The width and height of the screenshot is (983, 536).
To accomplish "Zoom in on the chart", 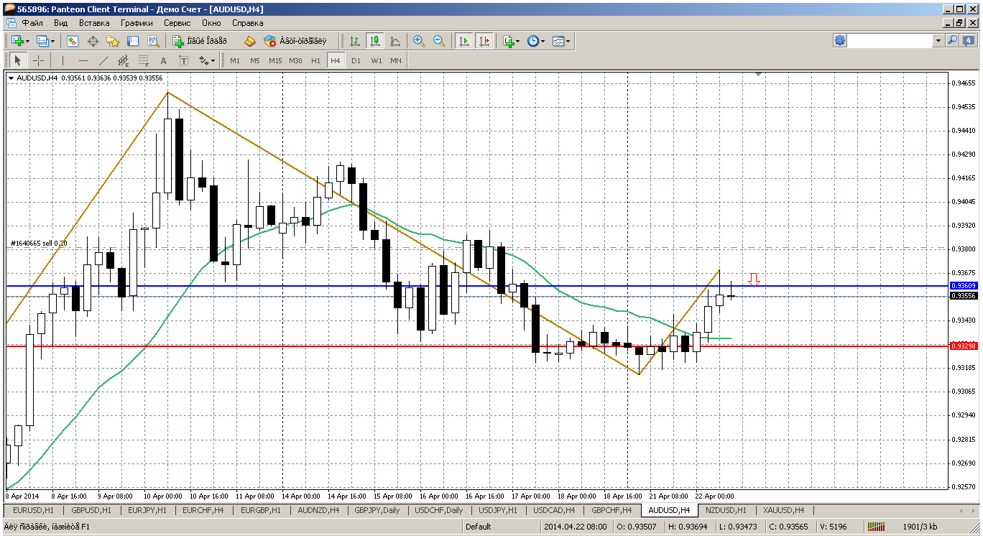I will (x=419, y=41).
